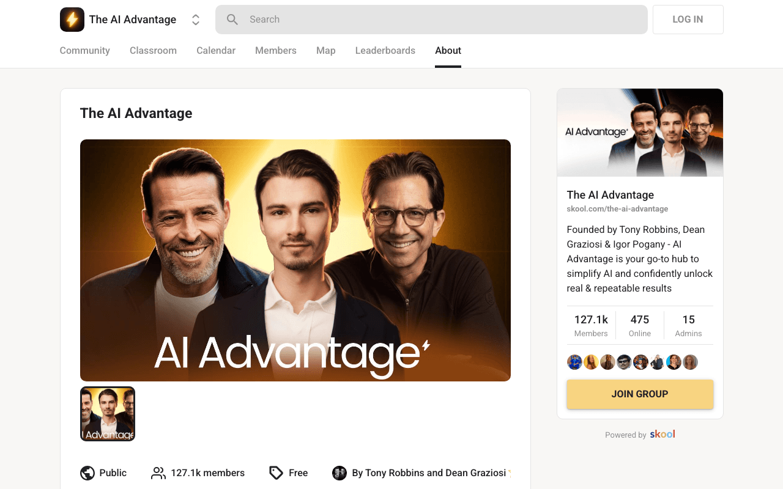Click the sidebar cover image

pos(640,133)
